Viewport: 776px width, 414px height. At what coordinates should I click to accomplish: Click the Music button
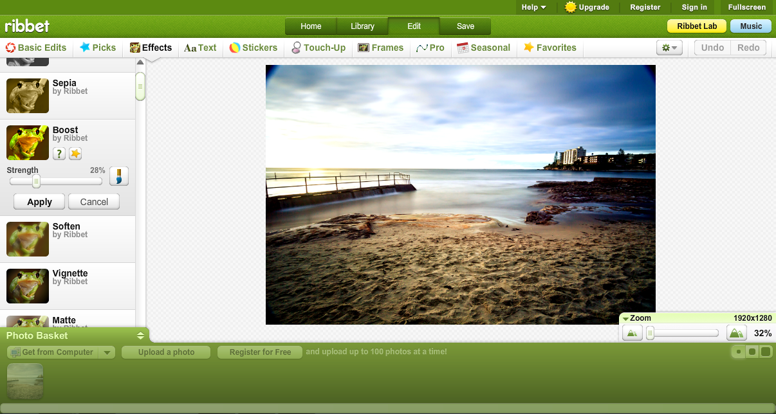[751, 26]
